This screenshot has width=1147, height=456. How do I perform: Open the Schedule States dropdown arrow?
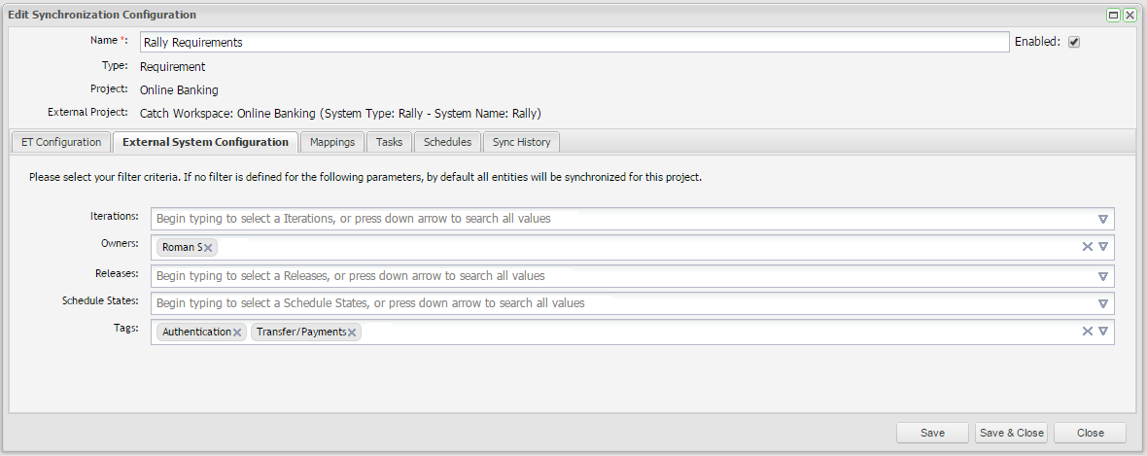tap(1103, 303)
